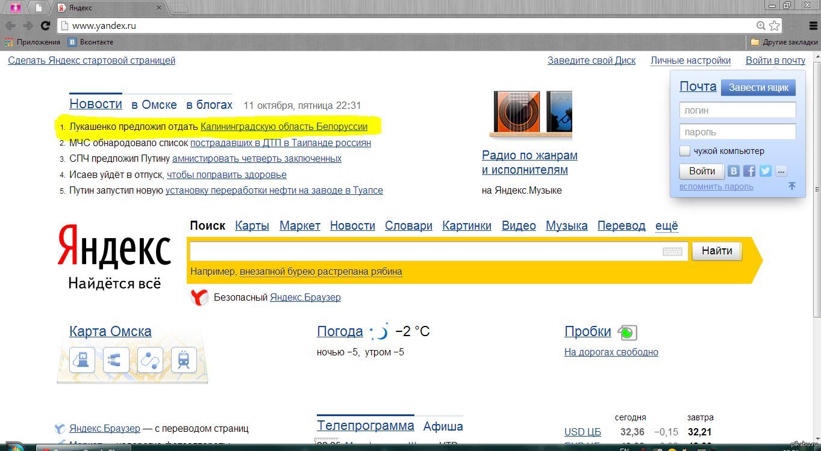
Task: Go back with the browser back arrow
Action: coord(10,26)
